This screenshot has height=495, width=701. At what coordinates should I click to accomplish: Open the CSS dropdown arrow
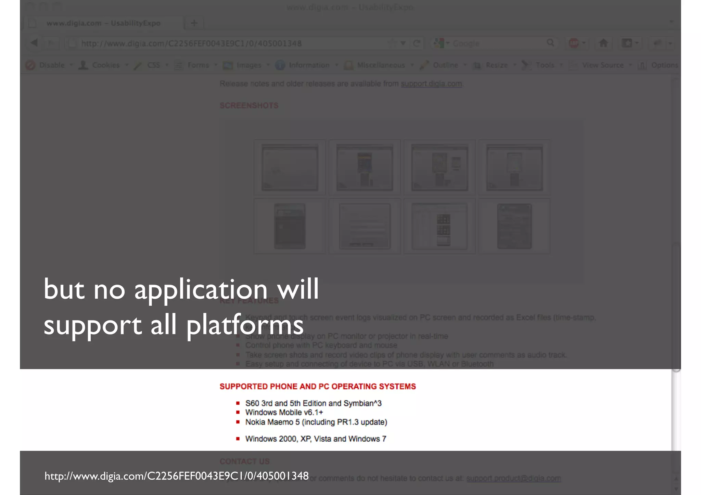167,65
